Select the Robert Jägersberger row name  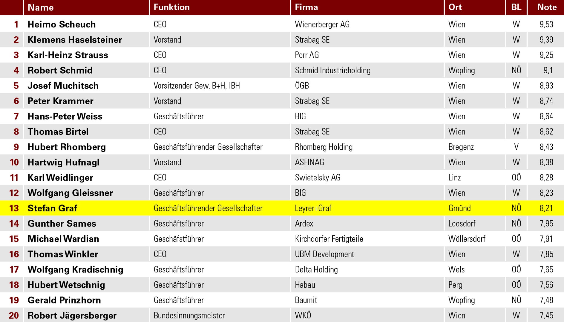(x=72, y=315)
